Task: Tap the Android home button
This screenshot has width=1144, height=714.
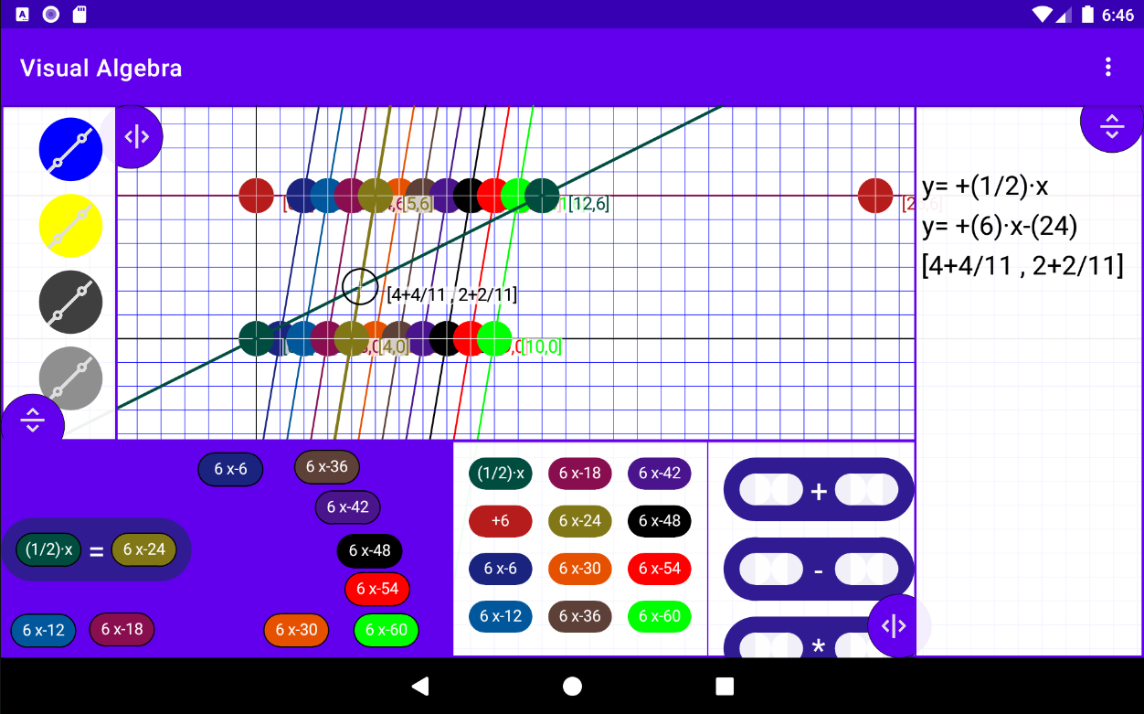Action: coord(572,686)
